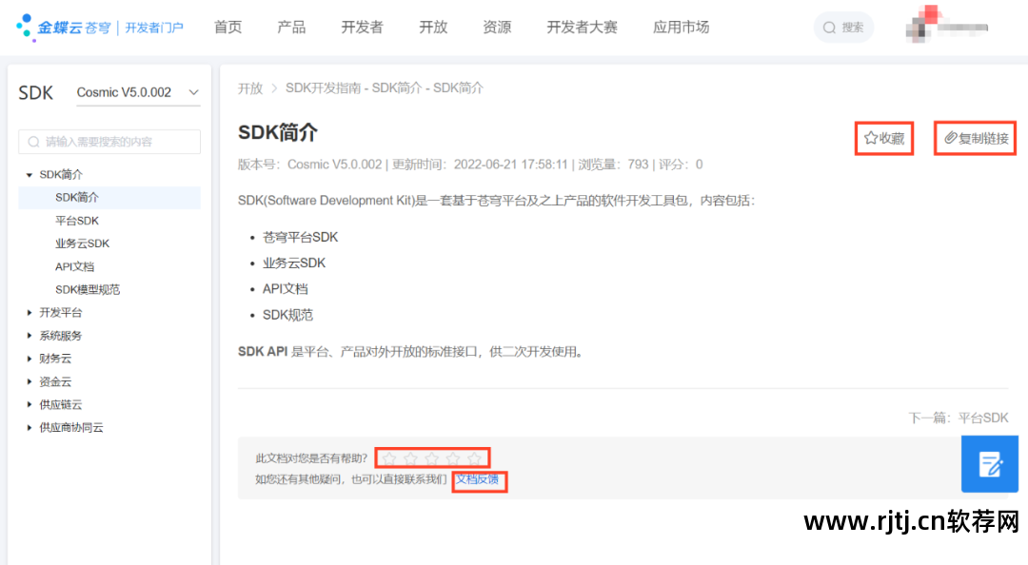This screenshot has height=565, width=1028.
Task: Click the 开发者门户 header label
Action: (x=154, y=28)
